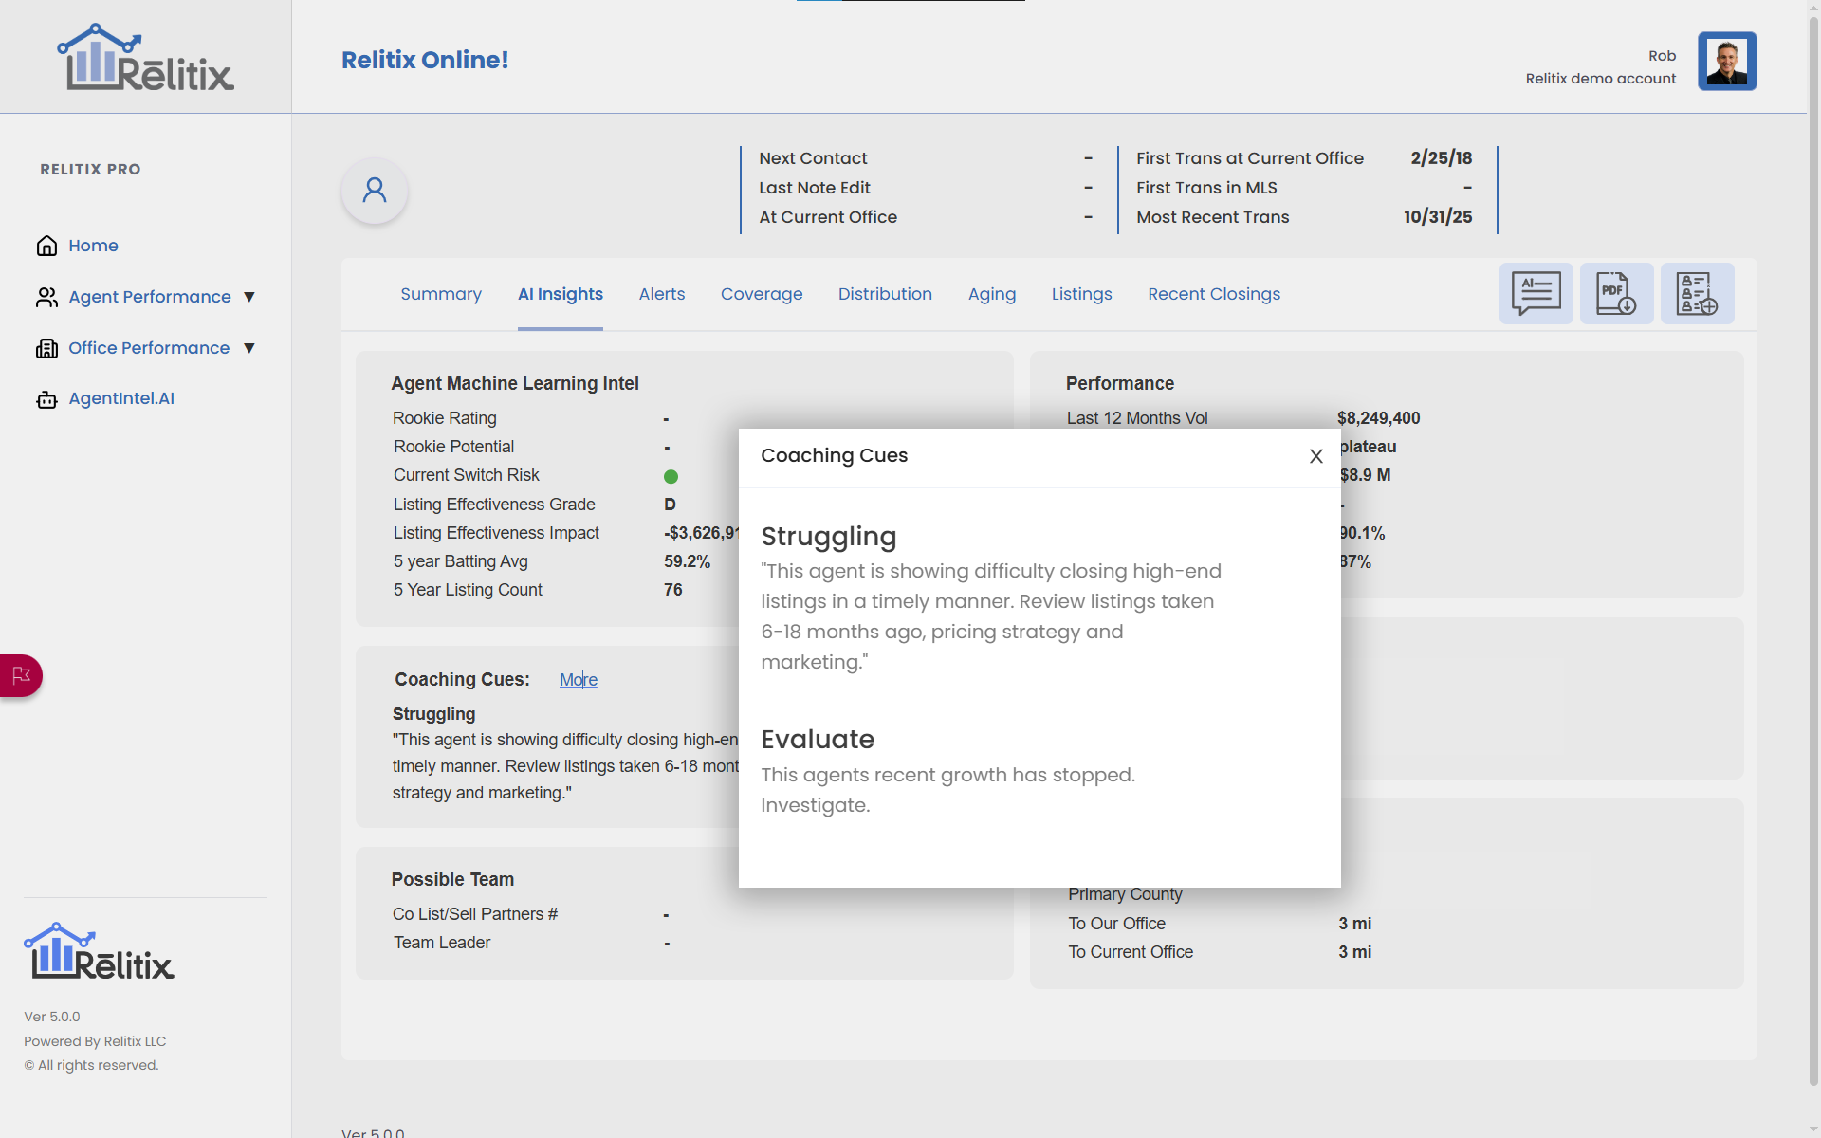Go to the Recent Closings tab
The image size is (1821, 1138).
tap(1213, 294)
